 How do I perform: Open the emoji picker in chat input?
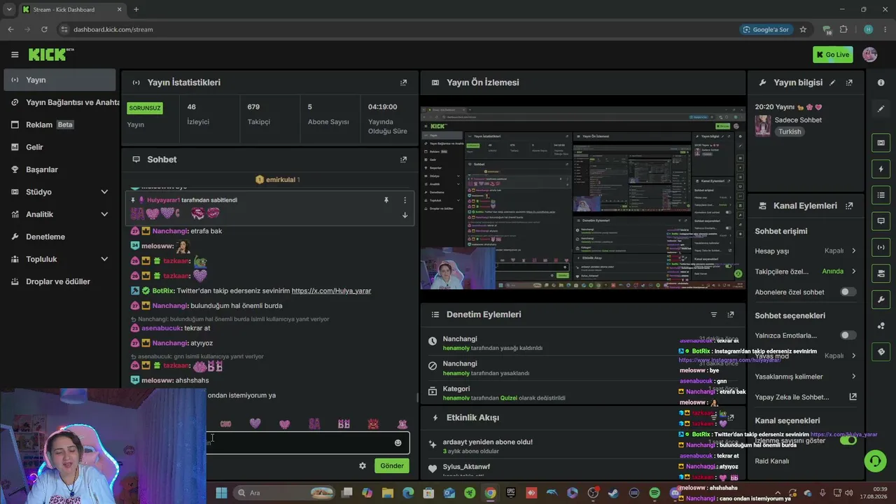click(x=398, y=442)
